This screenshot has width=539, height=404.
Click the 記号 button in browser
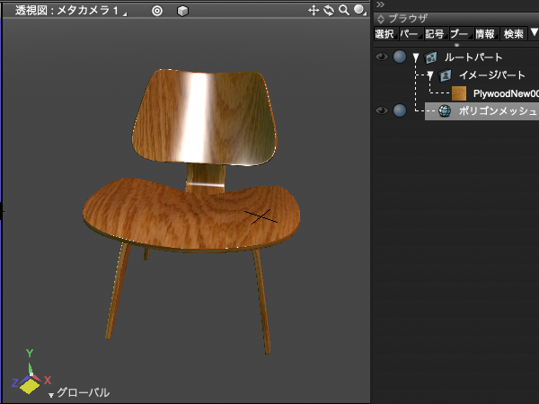[436, 34]
